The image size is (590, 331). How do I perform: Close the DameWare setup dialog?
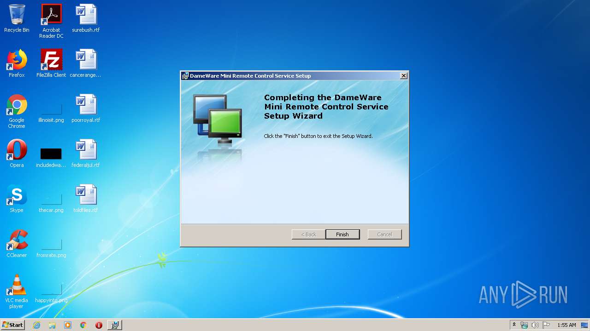click(403, 76)
